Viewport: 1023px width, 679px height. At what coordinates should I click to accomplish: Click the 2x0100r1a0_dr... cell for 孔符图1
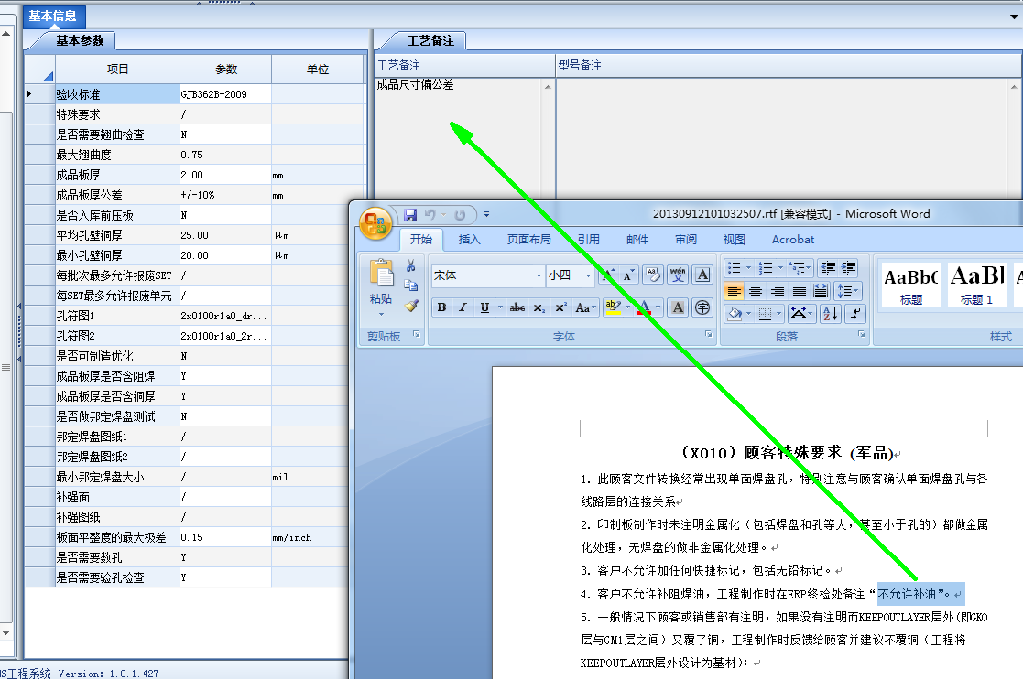225,316
